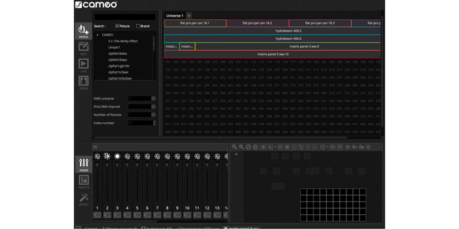Click the channel 1 dimmer icon

click(x=97, y=157)
